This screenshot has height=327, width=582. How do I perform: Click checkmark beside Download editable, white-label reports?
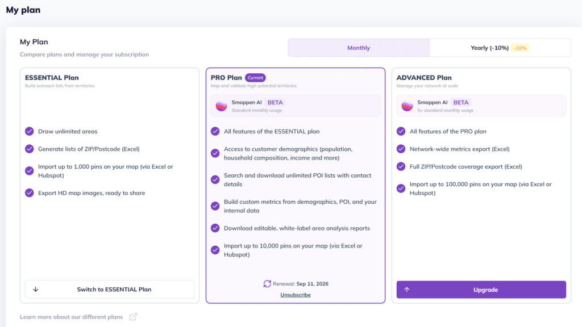(x=215, y=228)
